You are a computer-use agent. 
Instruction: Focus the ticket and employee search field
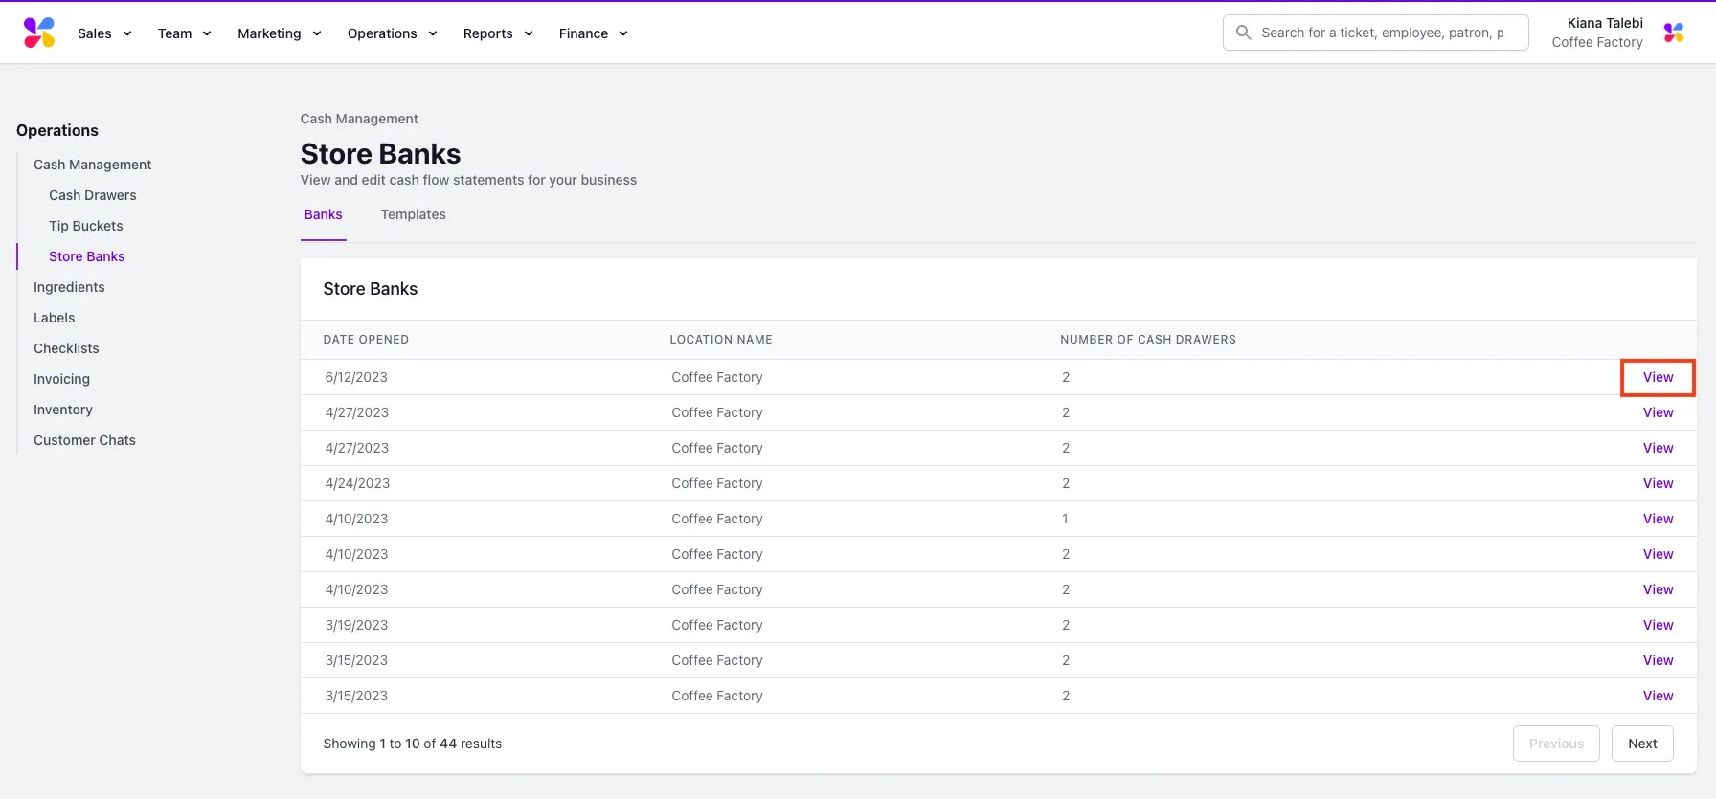pos(1375,33)
